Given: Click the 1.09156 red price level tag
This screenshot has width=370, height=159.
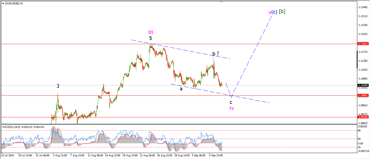Looking at the screenshot, I should [x=363, y=117].
